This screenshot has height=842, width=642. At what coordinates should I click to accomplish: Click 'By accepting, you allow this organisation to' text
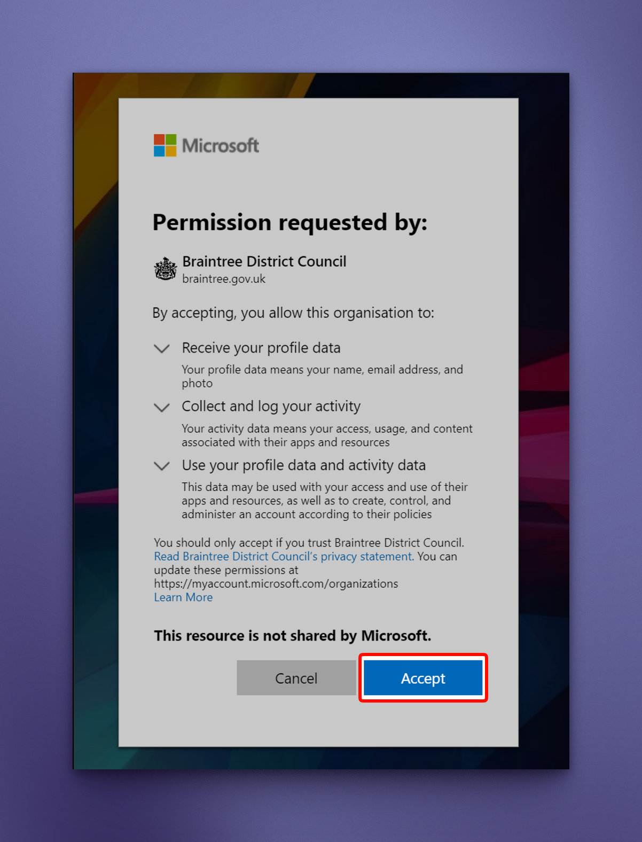click(x=293, y=313)
